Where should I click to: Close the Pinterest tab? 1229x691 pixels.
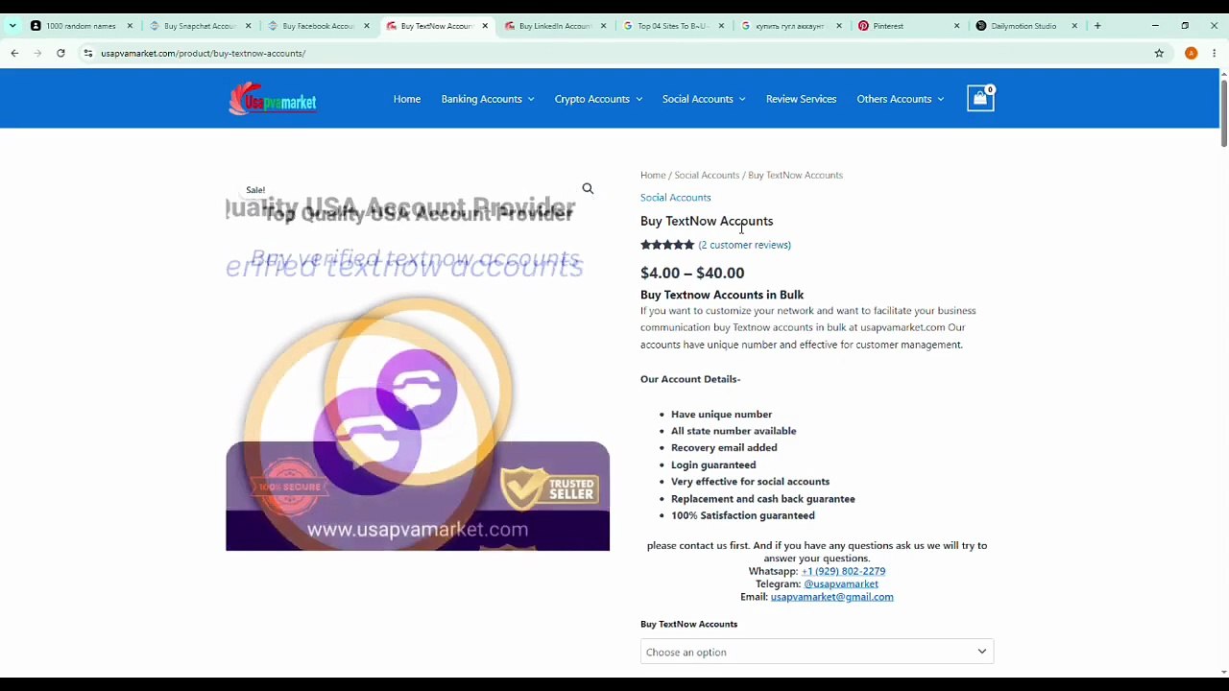click(956, 26)
